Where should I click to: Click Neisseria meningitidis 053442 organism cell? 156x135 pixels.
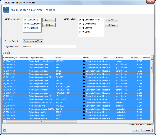pos(42,109)
